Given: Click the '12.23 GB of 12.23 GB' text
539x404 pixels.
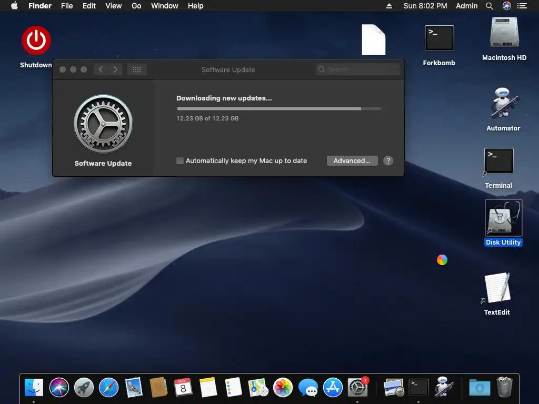Looking at the screenshot, I should (x=207, y=118).
